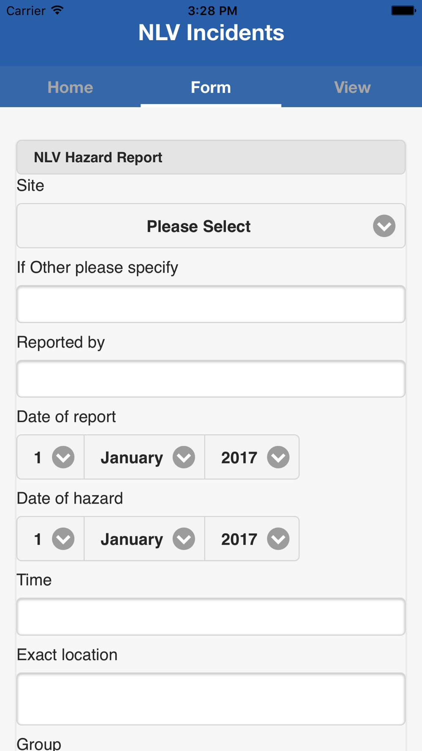422x751 pixels.
Task: Focus the Exact location text area
Action: click(211, 699)
